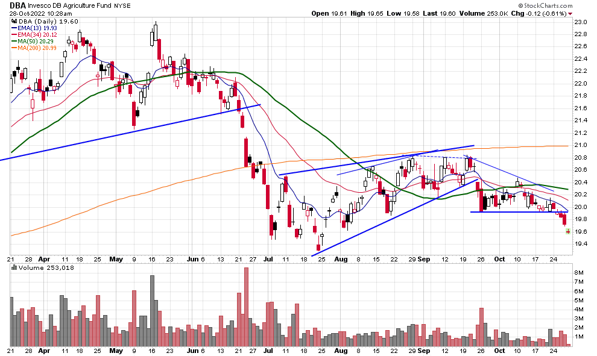
Task: Click Oct on the price chart date axis
Action: coord(499,260)
